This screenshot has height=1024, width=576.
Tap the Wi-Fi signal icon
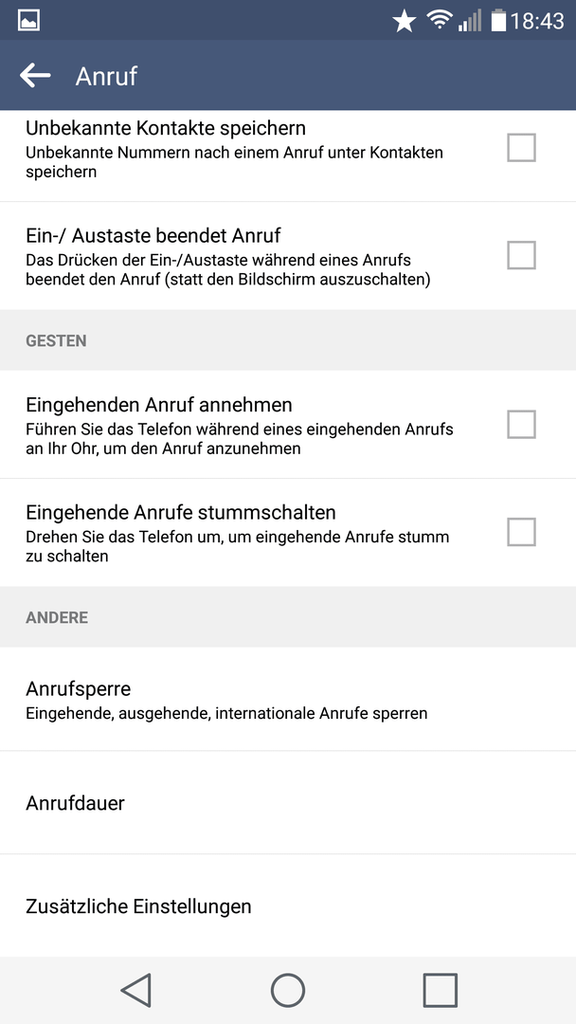(440, 20)
